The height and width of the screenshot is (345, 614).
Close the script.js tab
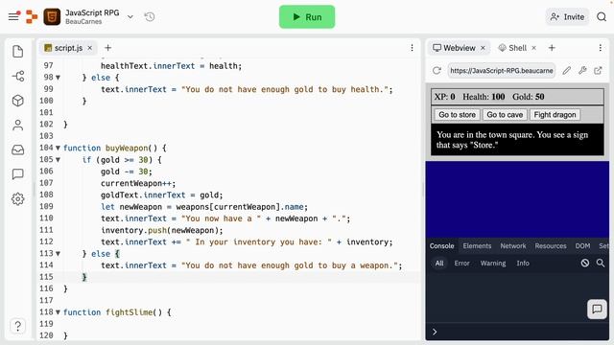89,48
